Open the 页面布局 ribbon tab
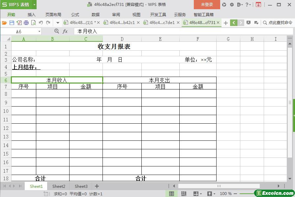Viewport: 295px width, 197px height. 53,15
